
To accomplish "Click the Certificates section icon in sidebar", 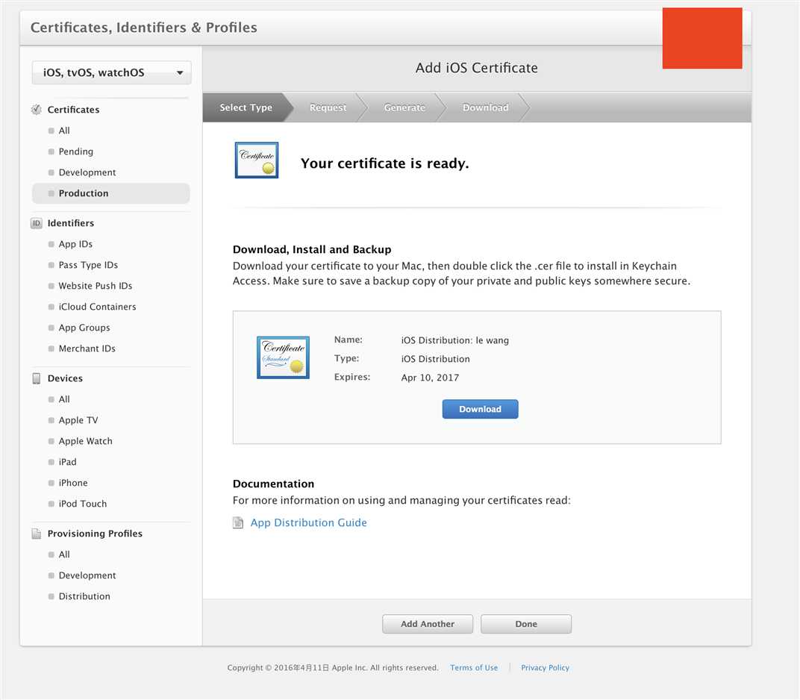I will [37, 110].
